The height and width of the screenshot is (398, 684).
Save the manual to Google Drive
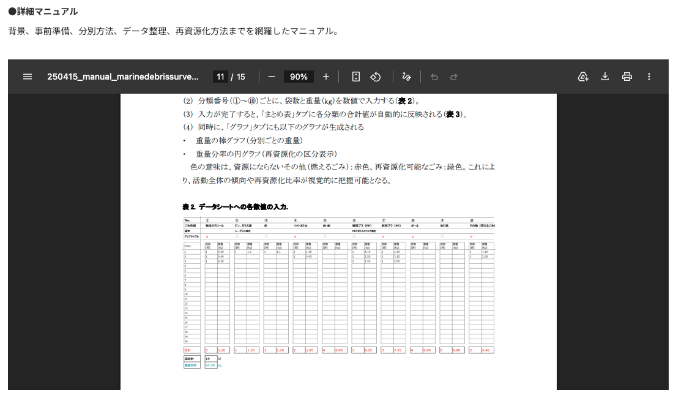(582, 77)
